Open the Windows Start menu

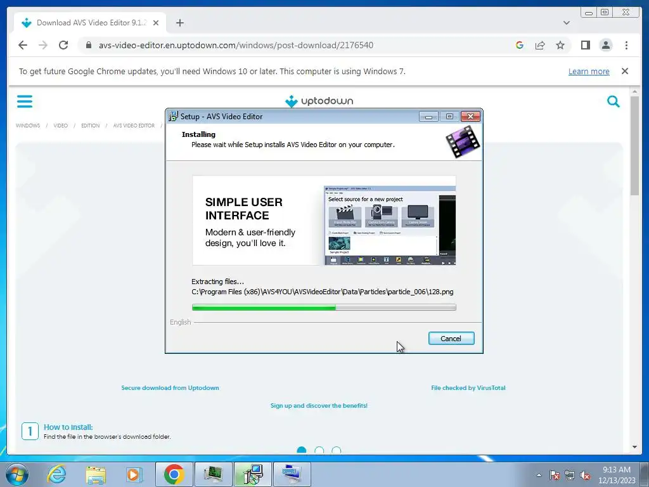click(16, 474)
